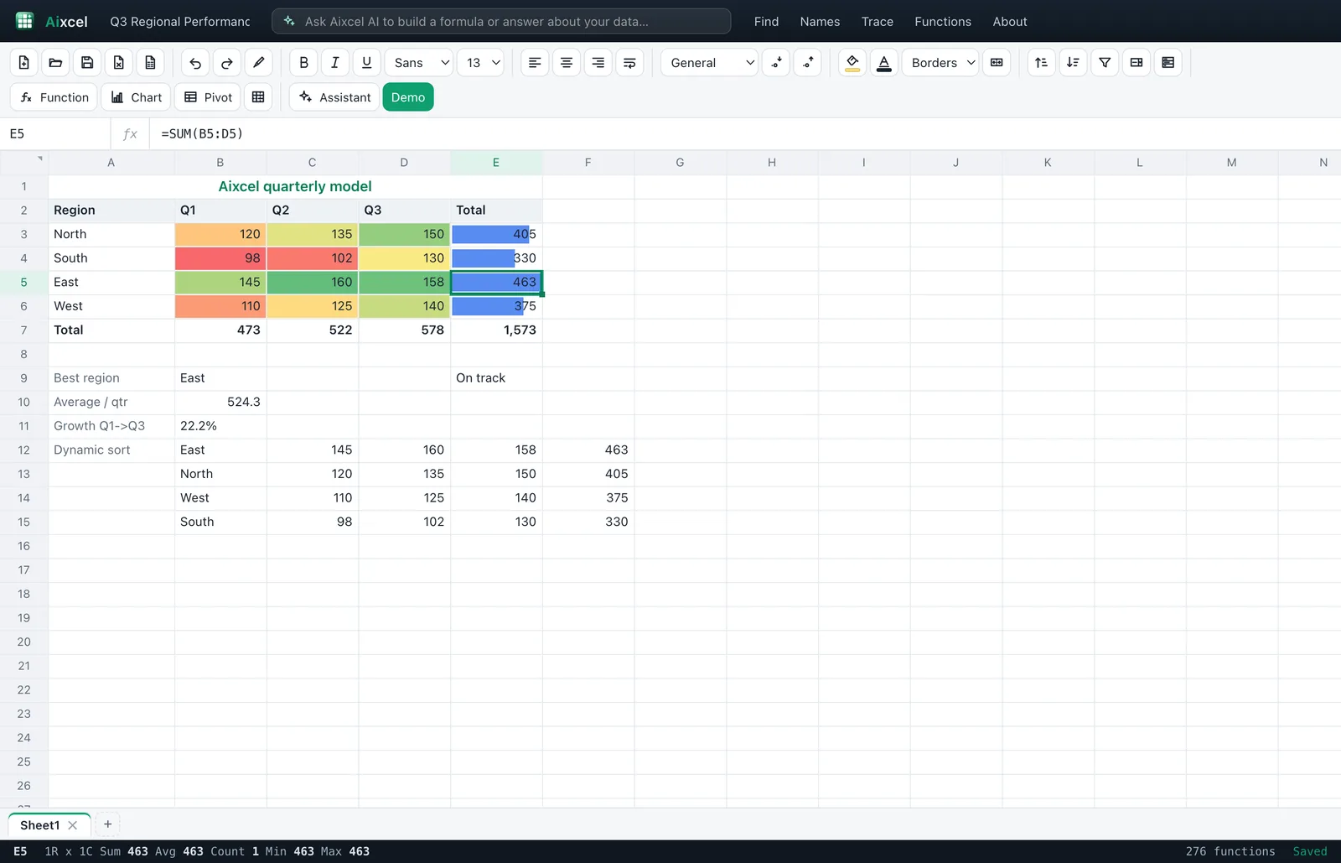Open the font size 13 dropdown
The height and width of the screenshot is (863, 1341).
click(x=481, y=62)
